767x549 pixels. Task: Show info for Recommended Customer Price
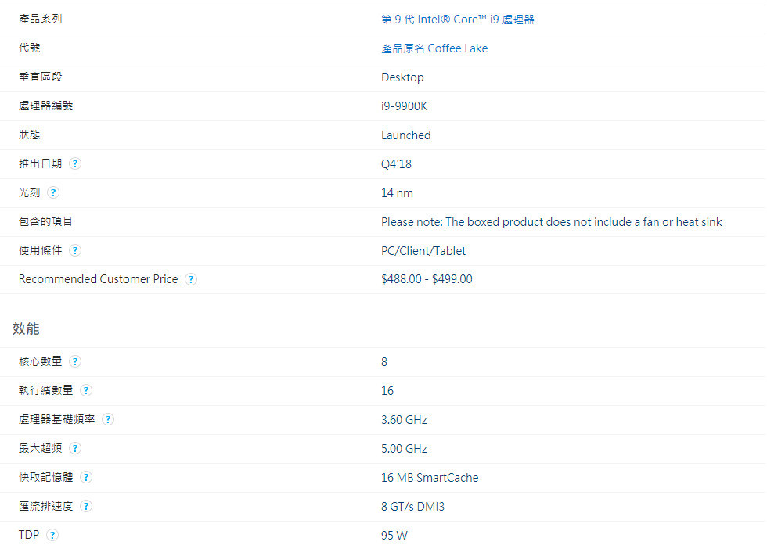191,280
